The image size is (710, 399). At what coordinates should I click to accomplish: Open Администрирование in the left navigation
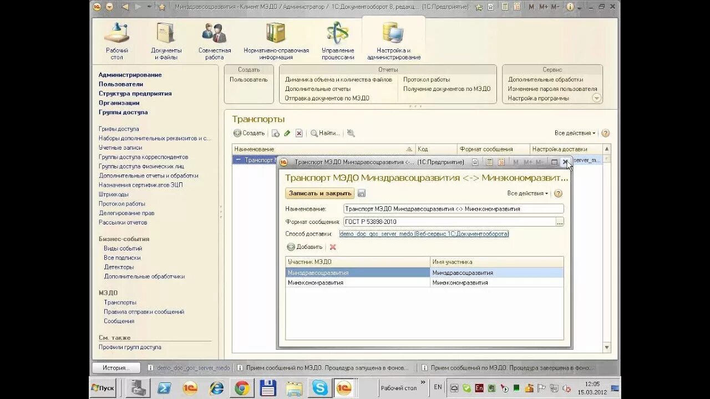coord(130,75)
